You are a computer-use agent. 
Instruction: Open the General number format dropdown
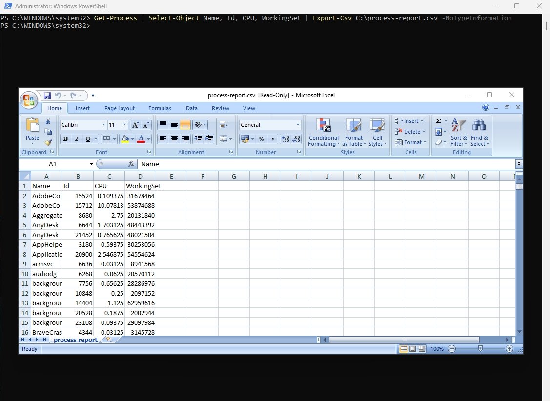click(x=298, y=125)
